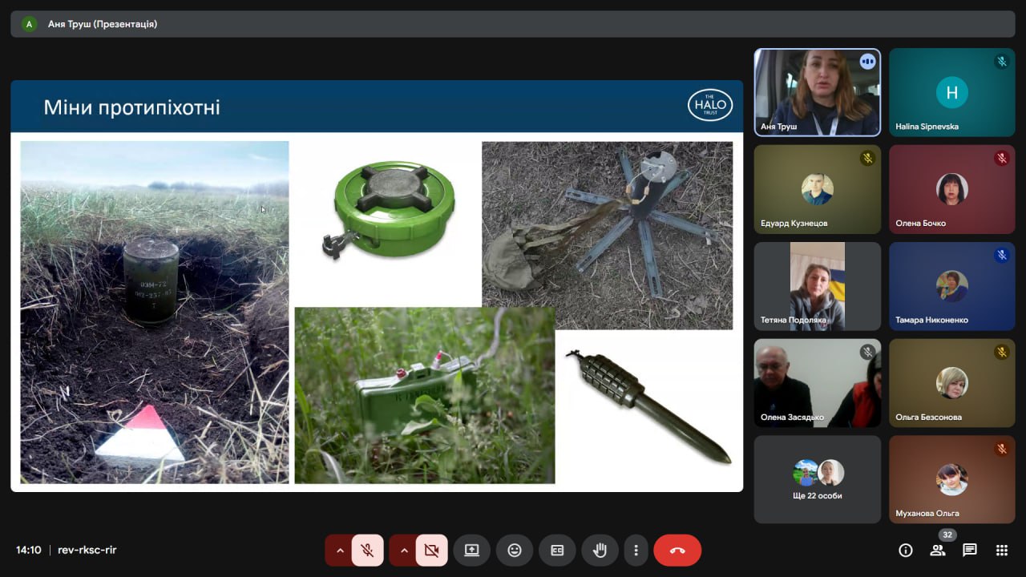Open the emoji reactions button
Image resolution: width=1026 pixels, height=577 pixels.
click(515, 551)
